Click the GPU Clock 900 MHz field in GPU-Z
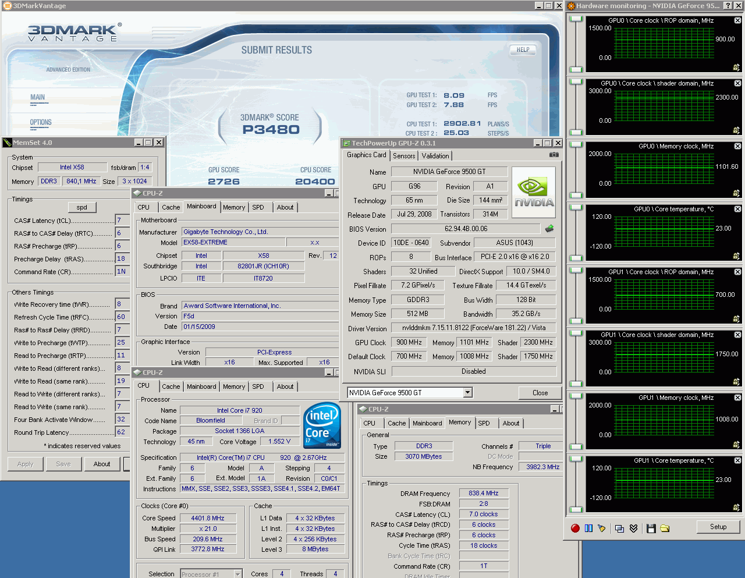Screen dimensions: 745x578 click(x=409, y=342)
